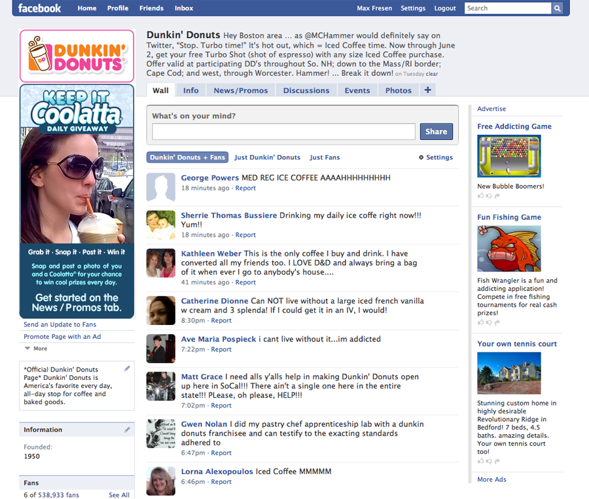Click the Bubble Boomers game ad image
The height and width of the screenshot is (499, 589).
tap(509, 156)
